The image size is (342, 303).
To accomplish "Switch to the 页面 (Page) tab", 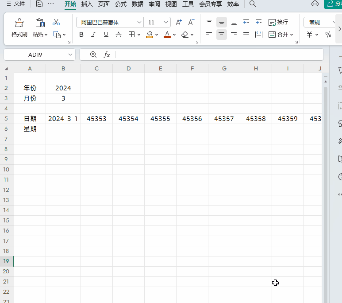I will (104, 4).
